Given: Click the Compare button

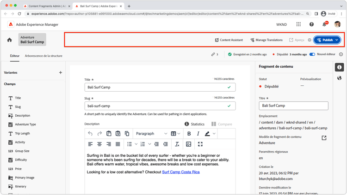Looking at the screenshot, I should pos(222,124).
